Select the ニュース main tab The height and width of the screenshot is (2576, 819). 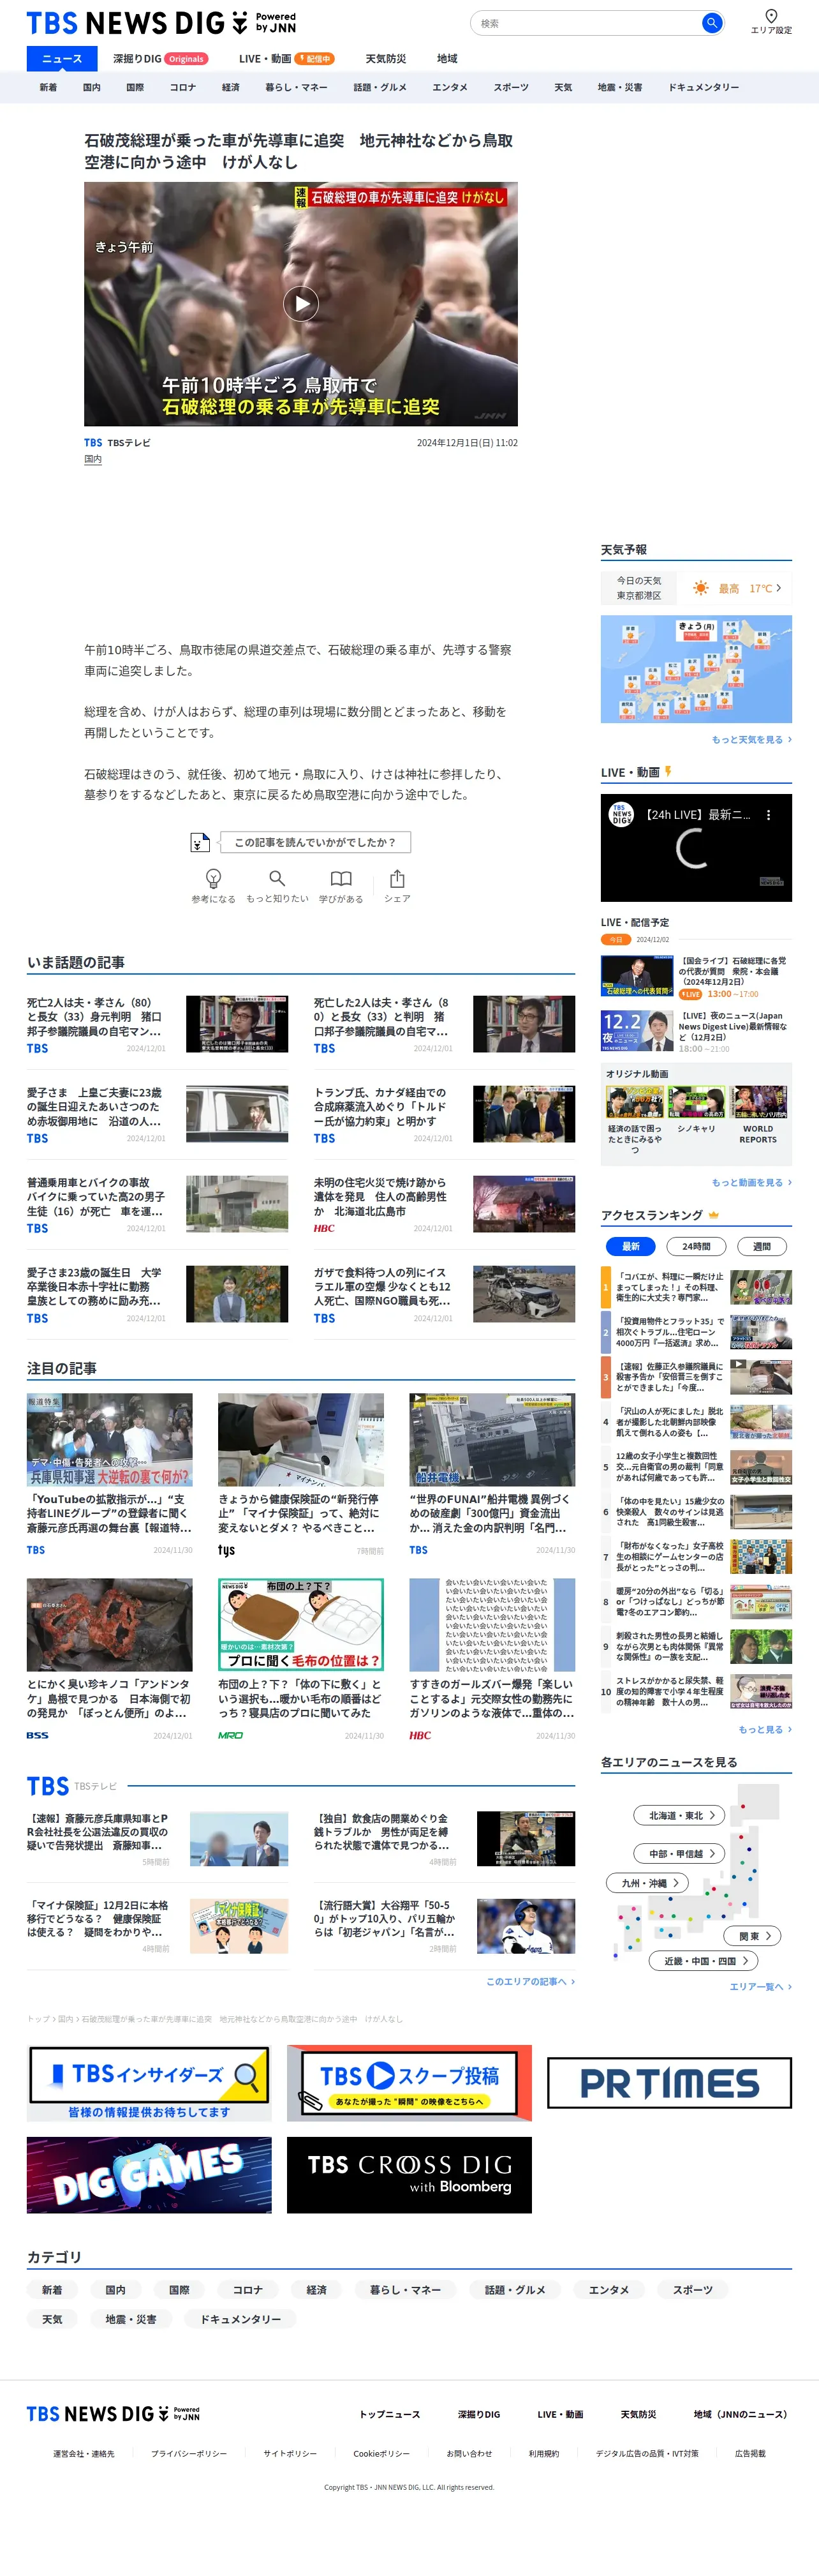62,59
